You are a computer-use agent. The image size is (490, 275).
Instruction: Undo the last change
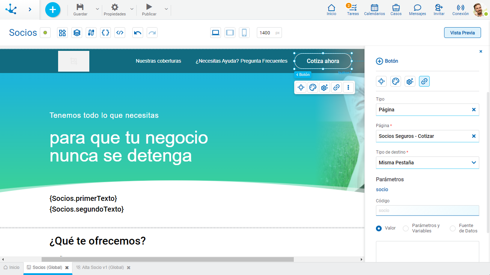[138, 33]
